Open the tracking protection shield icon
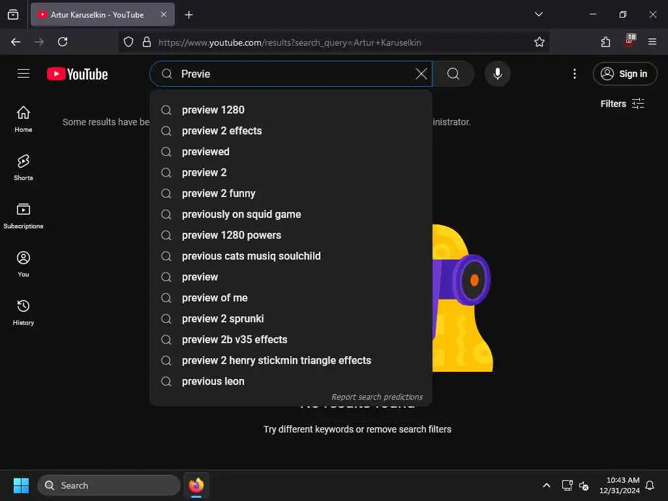Viewport: 668px width, 501px height. click(x=129, y=42)
